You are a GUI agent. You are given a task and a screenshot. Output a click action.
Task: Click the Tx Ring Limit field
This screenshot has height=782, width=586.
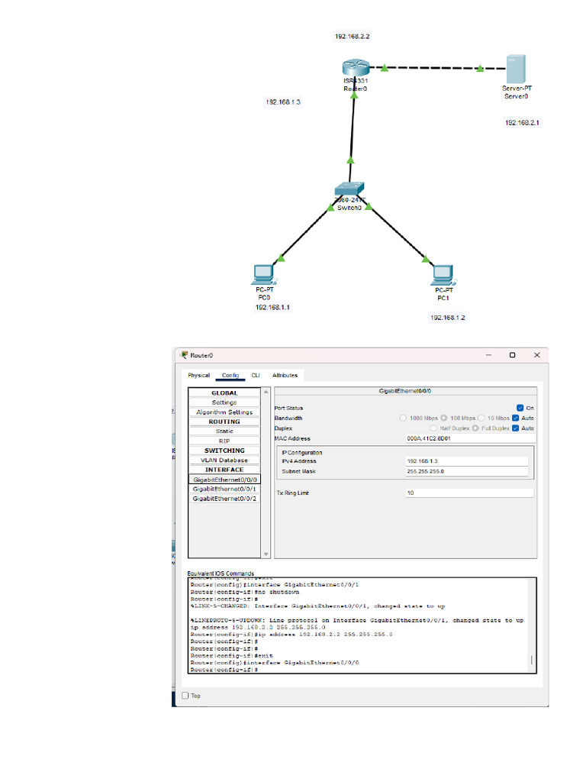[469, 493]
